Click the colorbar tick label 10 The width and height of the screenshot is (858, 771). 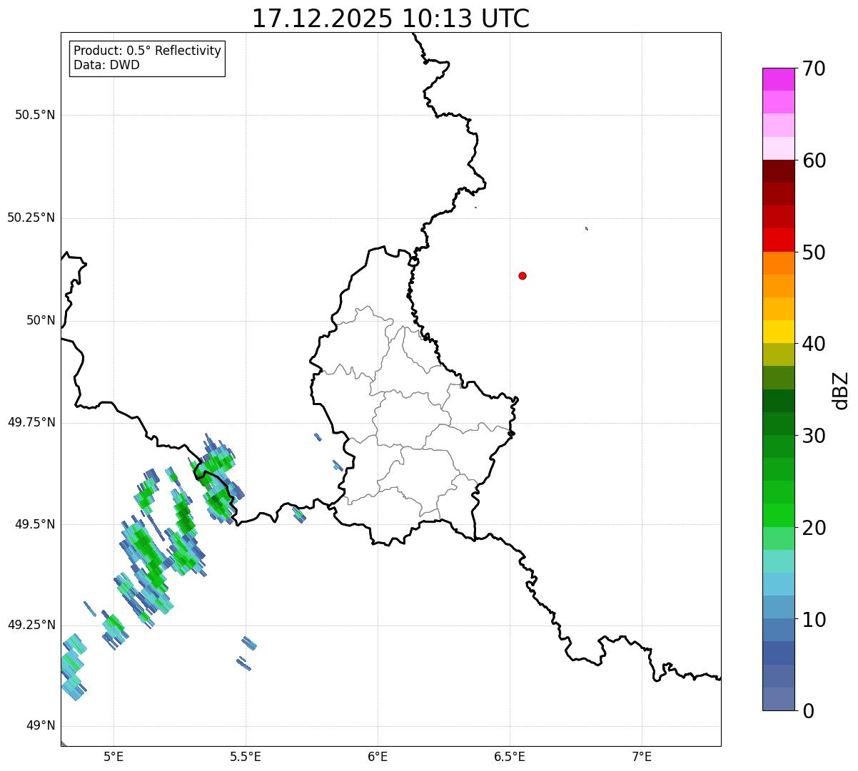813,620
